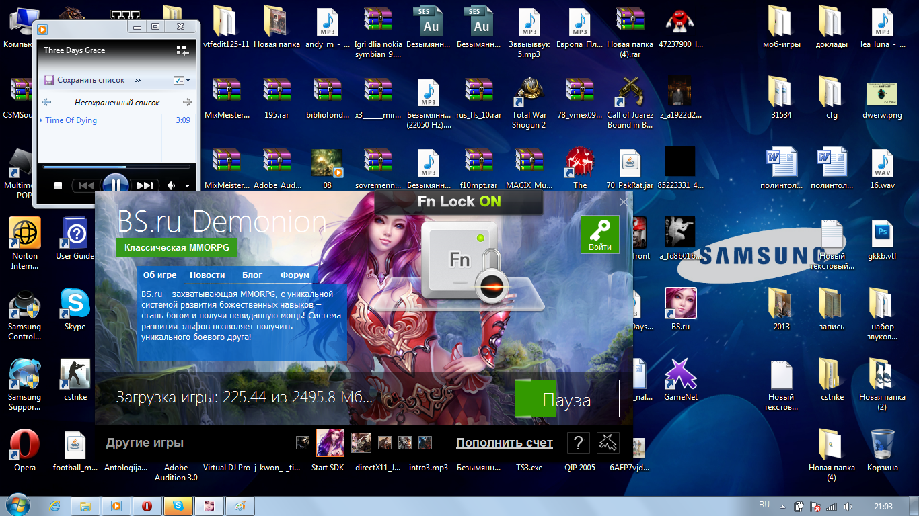Show hidden tray icons arrow
919x516 pixels.
782,506
